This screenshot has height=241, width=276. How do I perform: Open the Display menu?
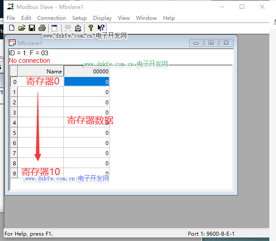click(x=102, y=18)
